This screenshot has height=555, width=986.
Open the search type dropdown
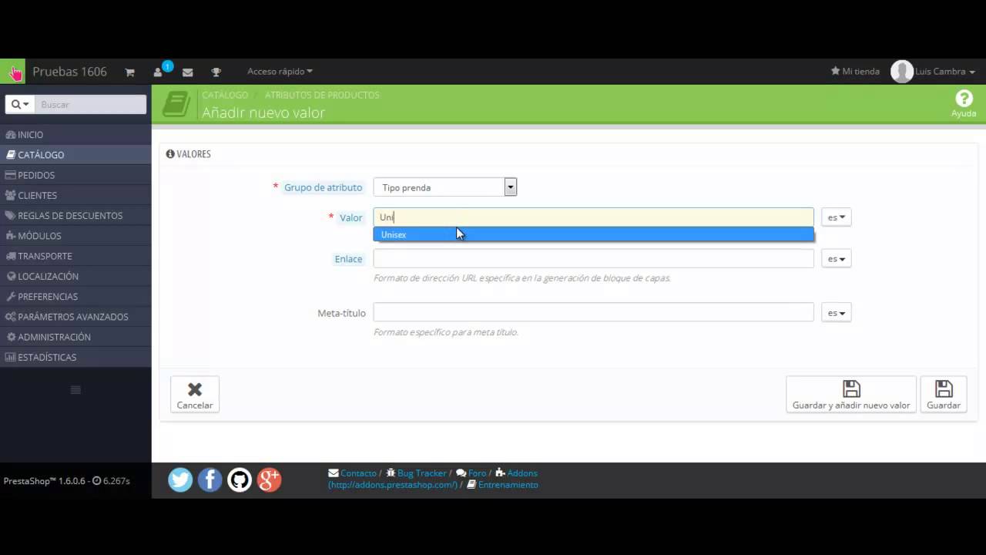pos(21,104)
